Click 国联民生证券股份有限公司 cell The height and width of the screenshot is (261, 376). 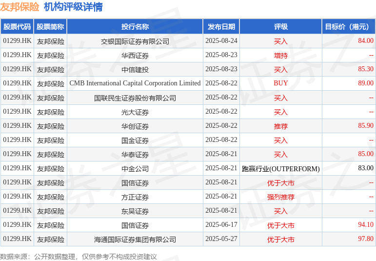[x=135, y=98]
